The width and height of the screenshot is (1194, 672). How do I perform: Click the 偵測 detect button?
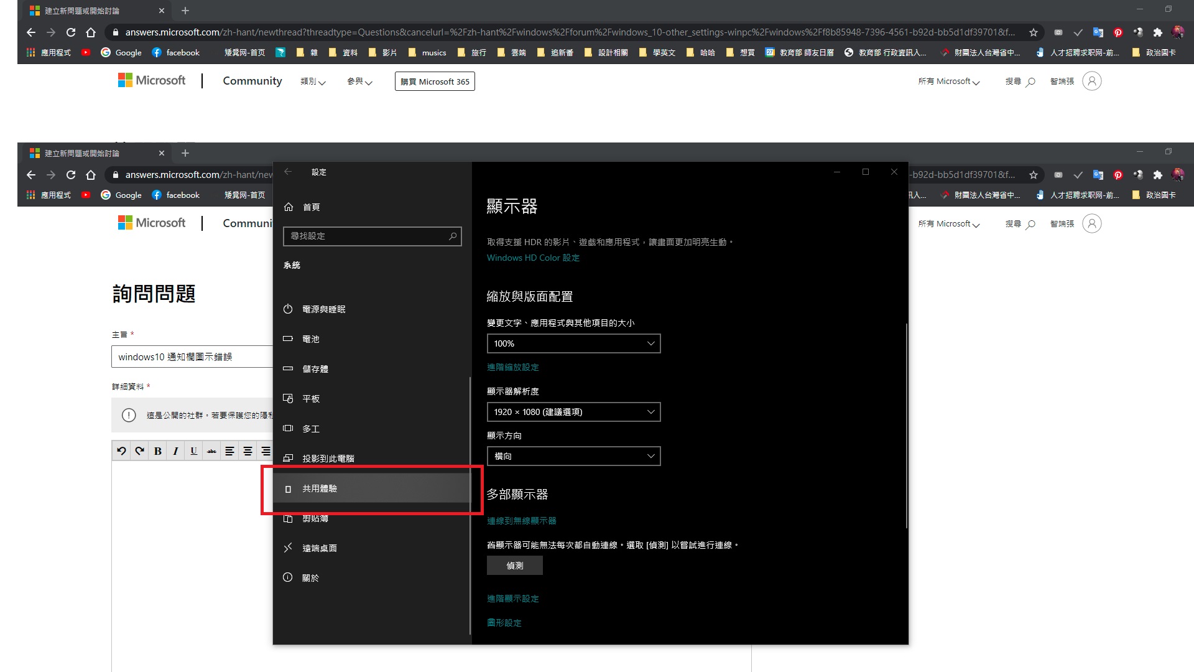[514, 566]
